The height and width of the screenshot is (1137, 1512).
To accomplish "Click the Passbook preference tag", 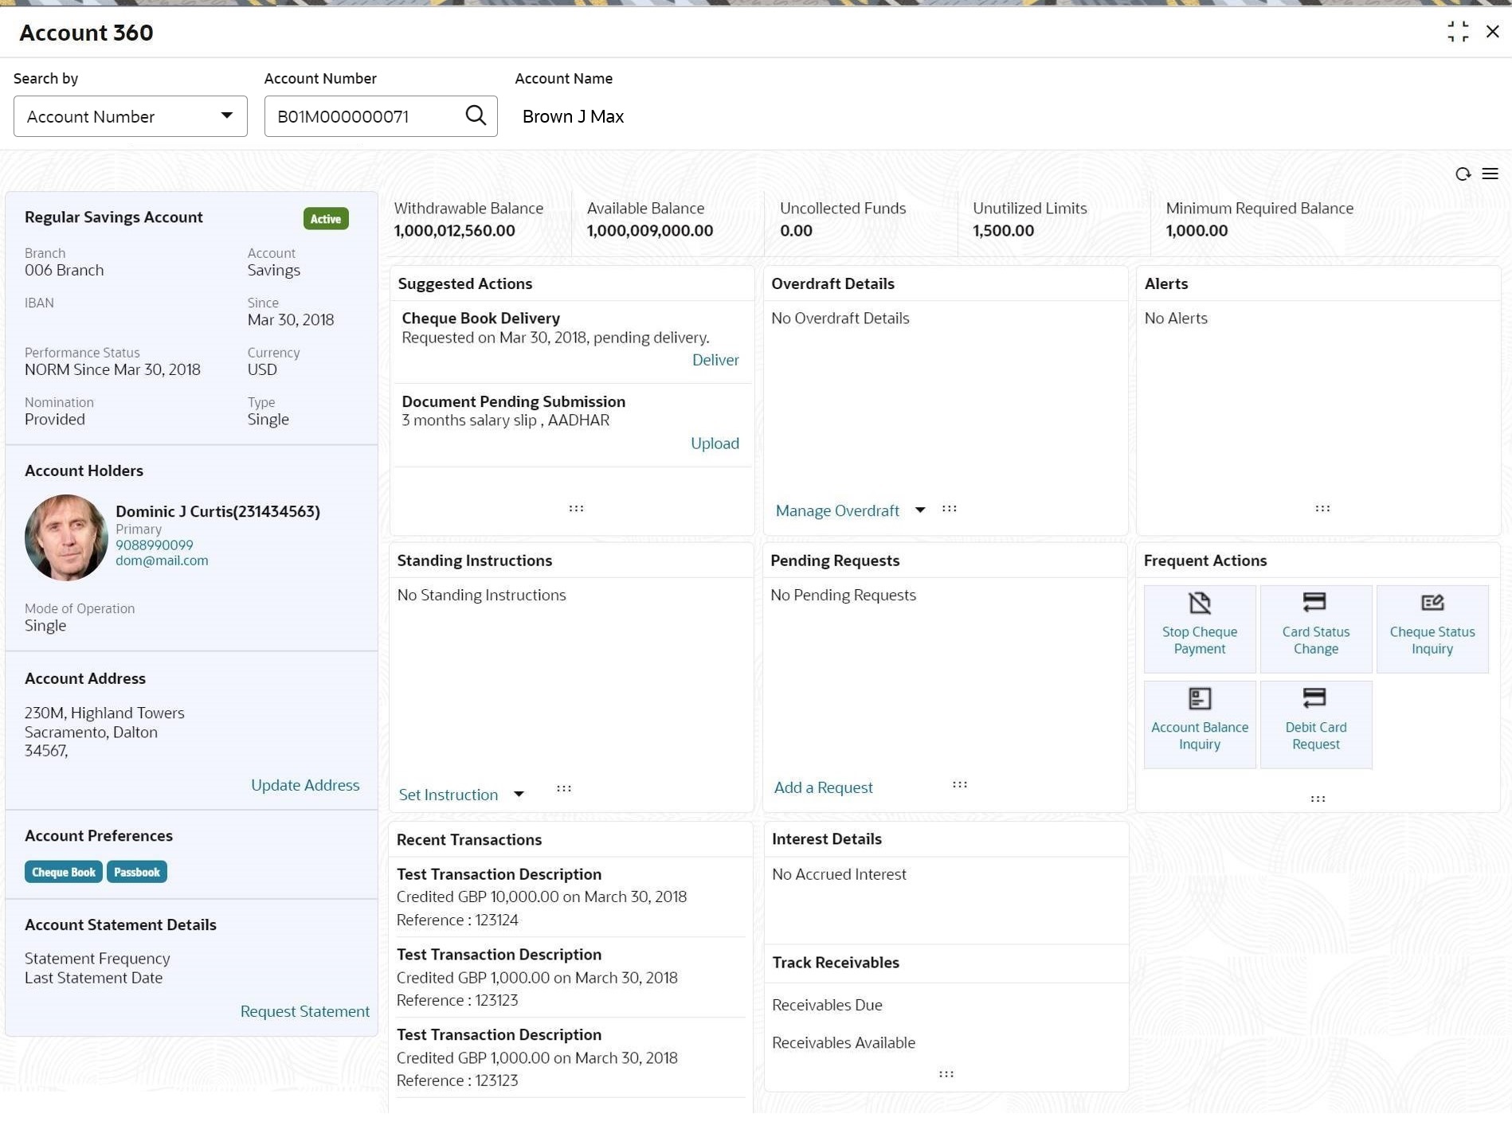I will (x=137, y=872).
